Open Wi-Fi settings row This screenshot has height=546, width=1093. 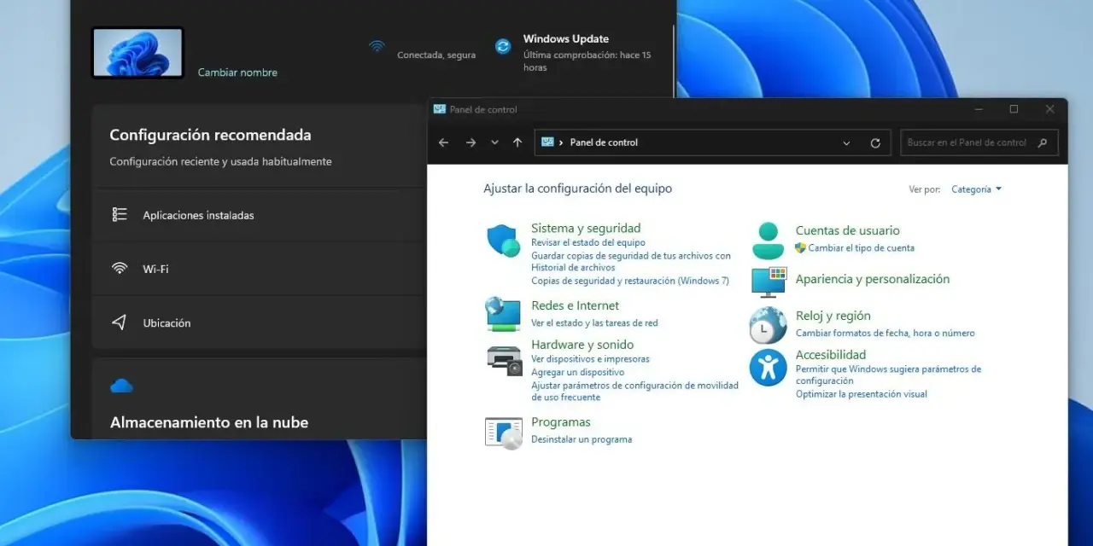click(260, 269)
